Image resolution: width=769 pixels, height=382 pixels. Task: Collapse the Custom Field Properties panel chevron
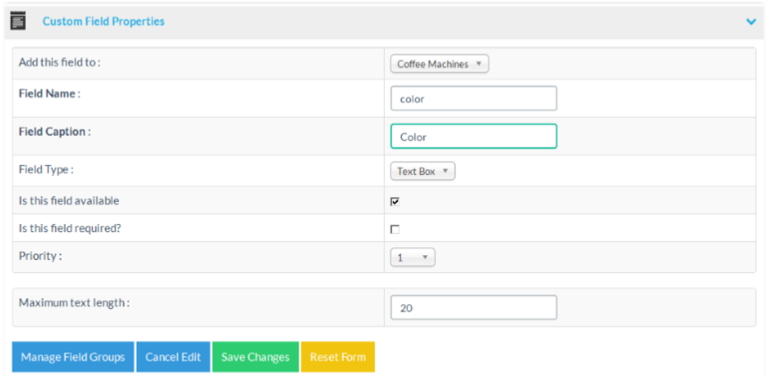750,21
